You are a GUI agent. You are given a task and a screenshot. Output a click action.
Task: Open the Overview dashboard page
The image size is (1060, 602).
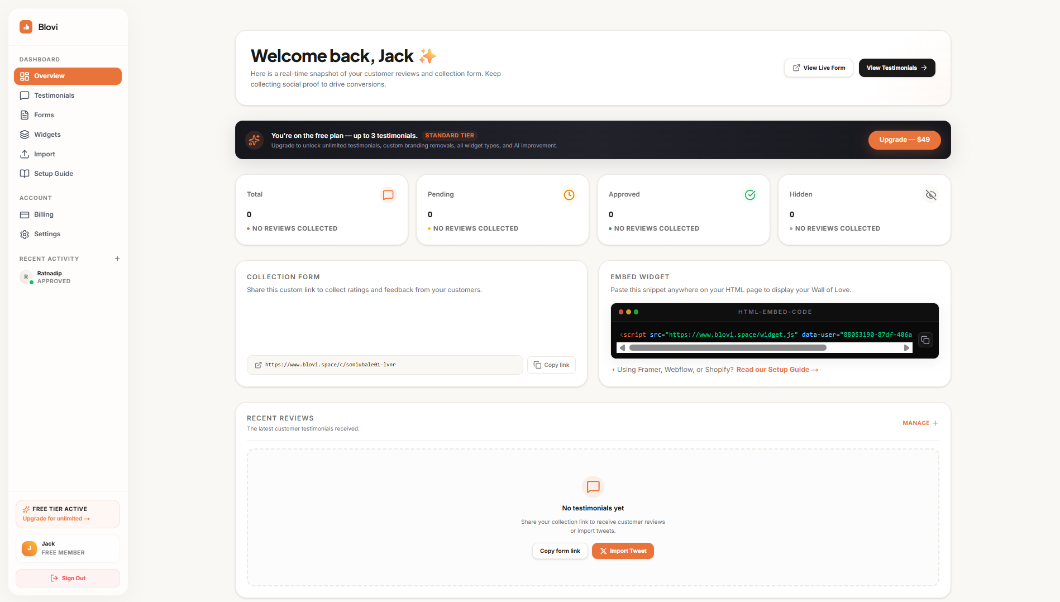click(x=68, y=76)
